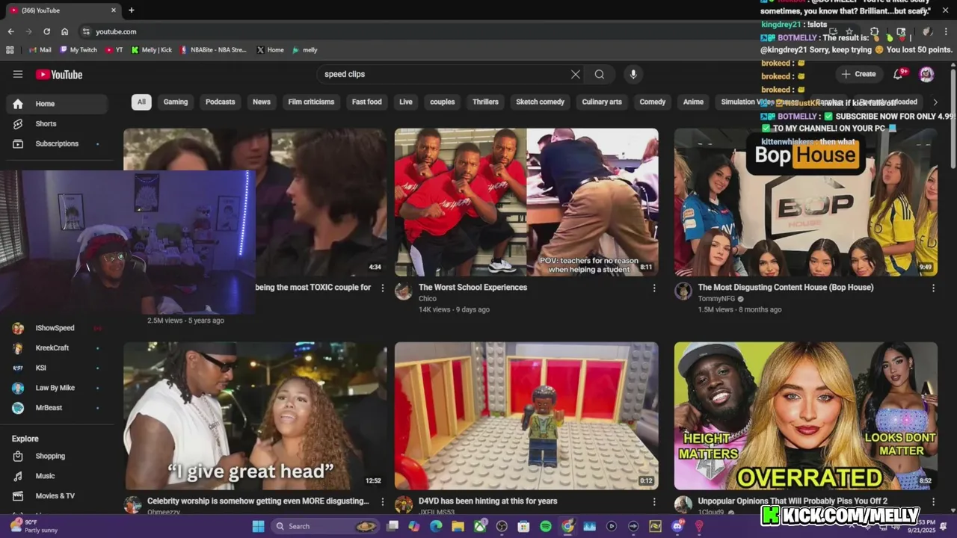Open options for Celebrity worship video
Image resolution: width=957 pixels, height=538 pixels.
coord(383,502)
